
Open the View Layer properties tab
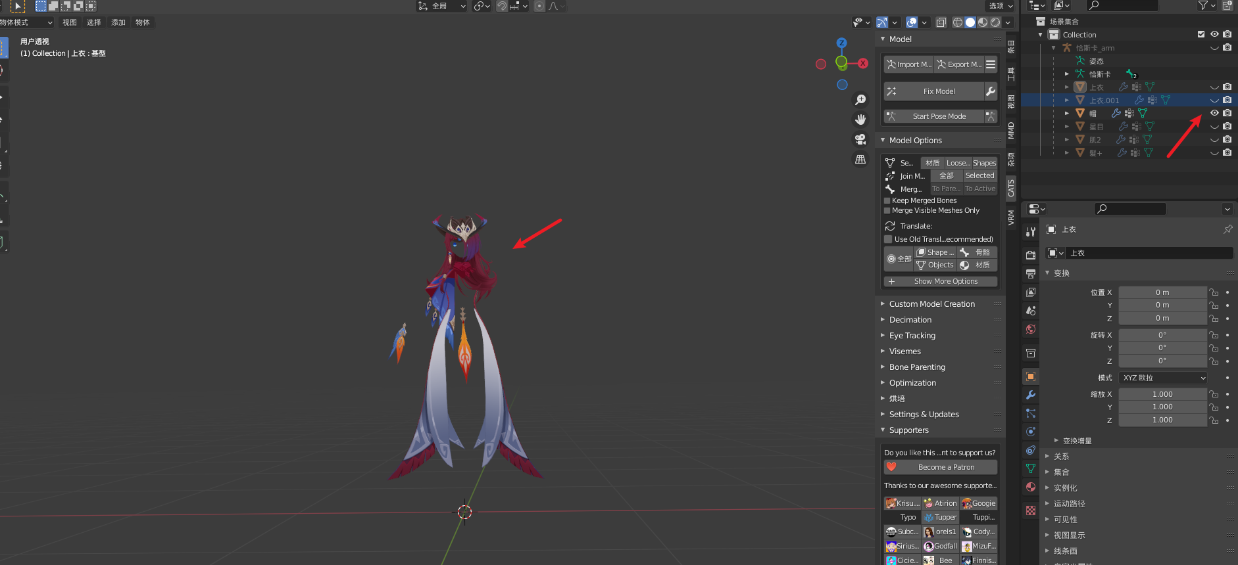pos(1031,292)
